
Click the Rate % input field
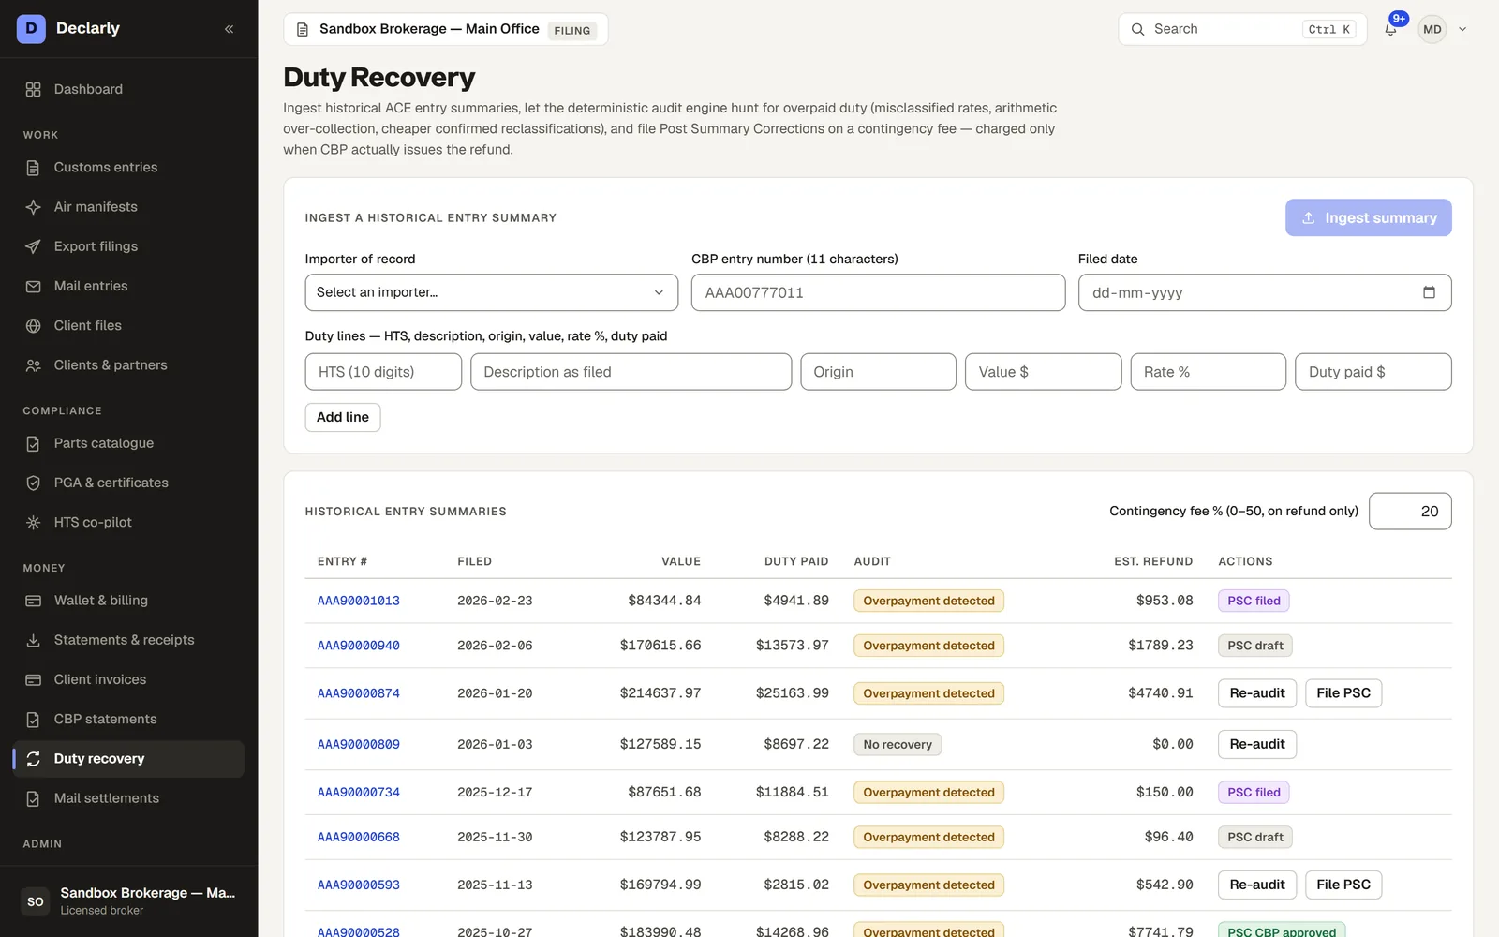1208,372
